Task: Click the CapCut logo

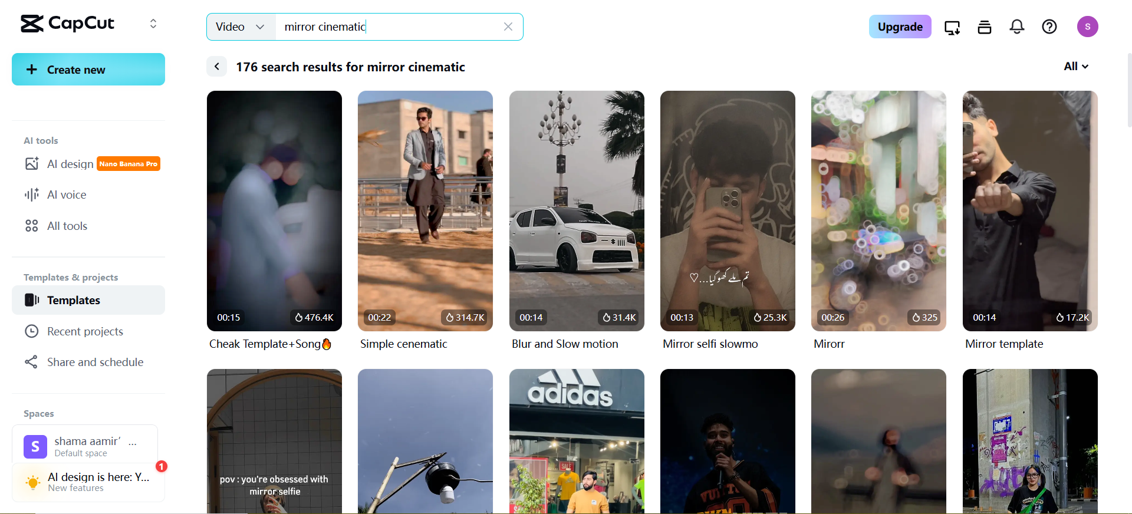Action: point(67,24)
